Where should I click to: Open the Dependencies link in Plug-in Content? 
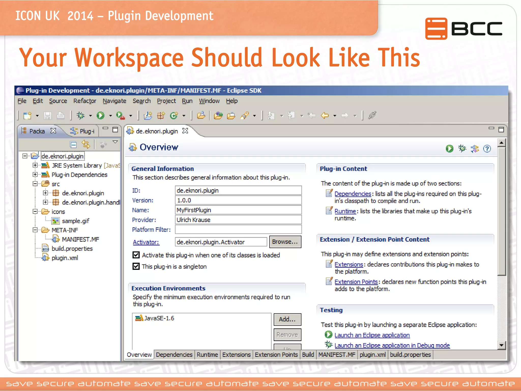click(x=353, y=194)
